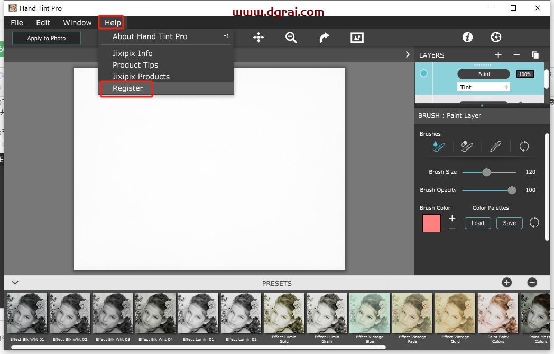Click the Help menu
The height and width of the screenshot is (354, 554).
pyautogui.click(x=113, y=23)
